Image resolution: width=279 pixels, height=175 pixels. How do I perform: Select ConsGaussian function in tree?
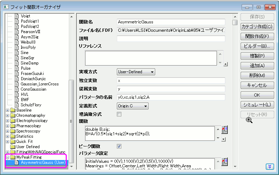tap(33, 89)
